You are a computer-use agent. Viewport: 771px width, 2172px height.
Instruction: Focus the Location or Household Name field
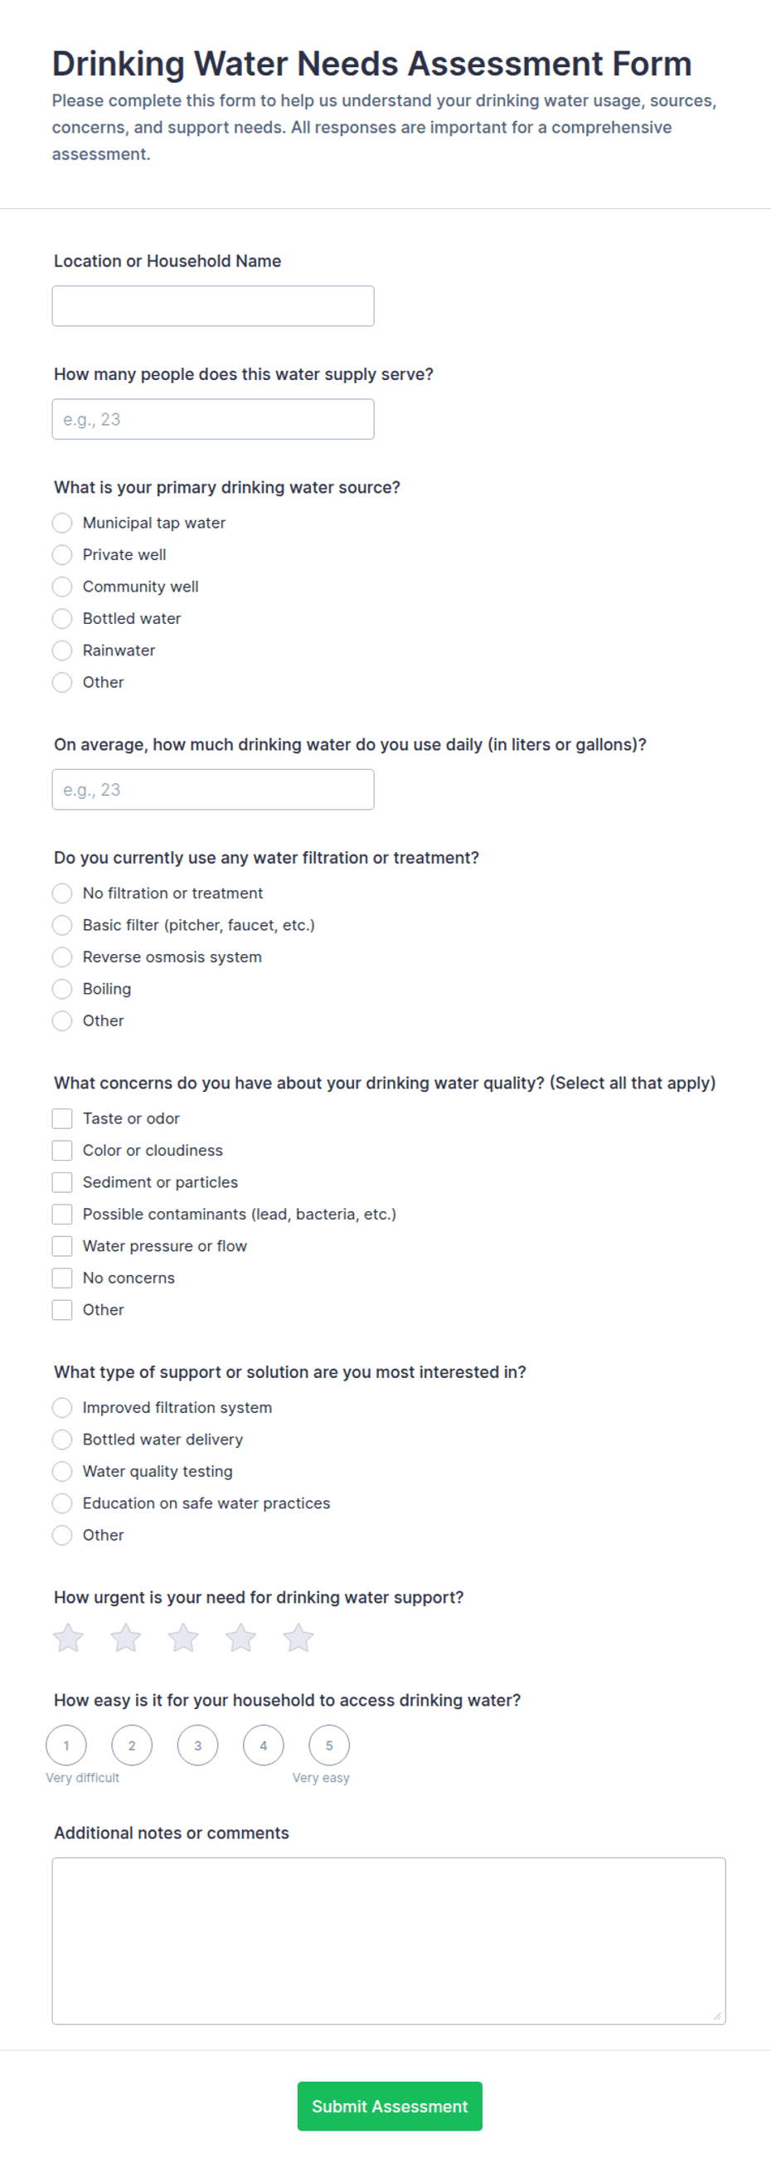coord(213,306)
